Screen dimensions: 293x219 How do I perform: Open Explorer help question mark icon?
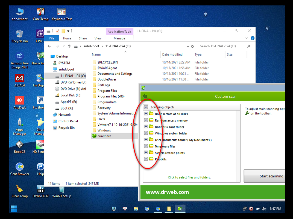coord(253,38)
